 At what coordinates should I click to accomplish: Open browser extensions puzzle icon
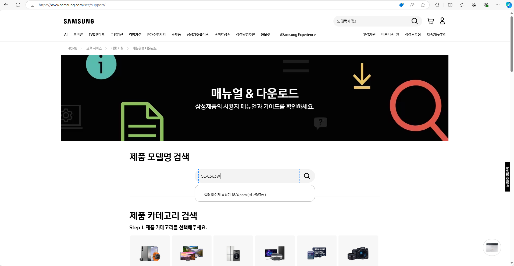click(x=437, y=5)
